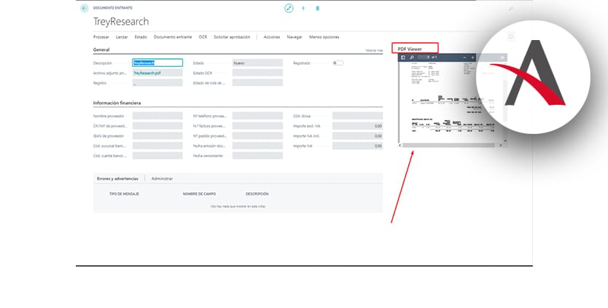608x308 pixels.
Task: Select the Errores y advertencias tab
Action: [x=117, y=178]
